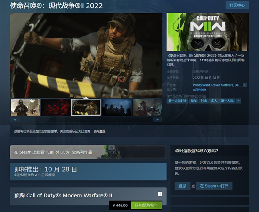The height and width of the screenshot is (212, 259).
Task: Expand developer list with plus button
Action: (x=245, y=85)
